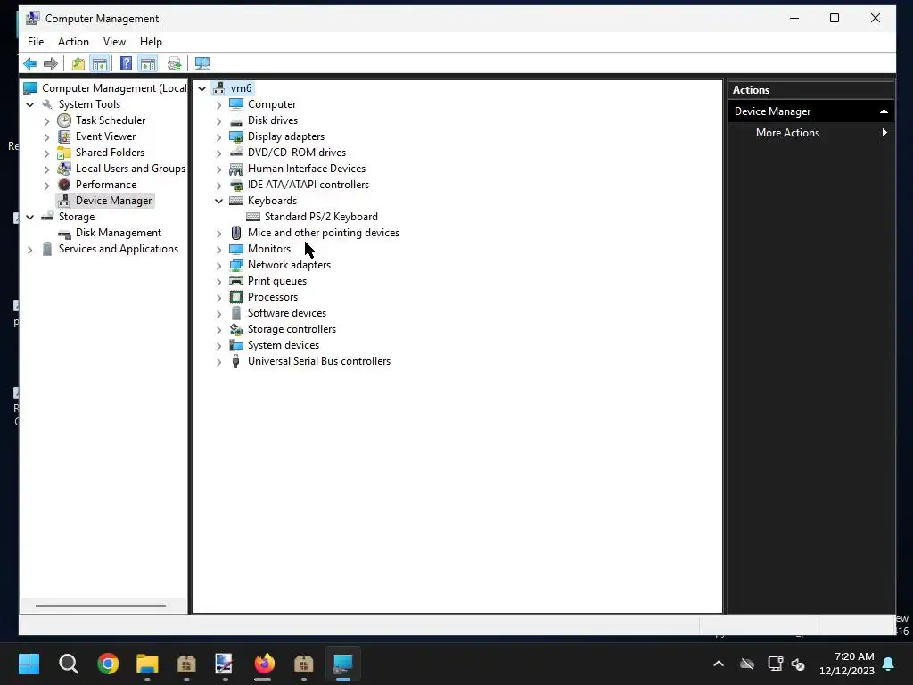The width and height of the screenshot is (913, 685).
Task: Click the Monitors category icon
Action: coord(235,249)
